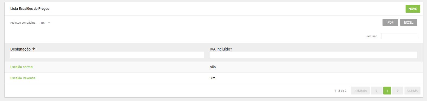Viewport: 427px width, 101px height.
Task: Jump to the ÚLTIMA page
Action: (412, 91)
